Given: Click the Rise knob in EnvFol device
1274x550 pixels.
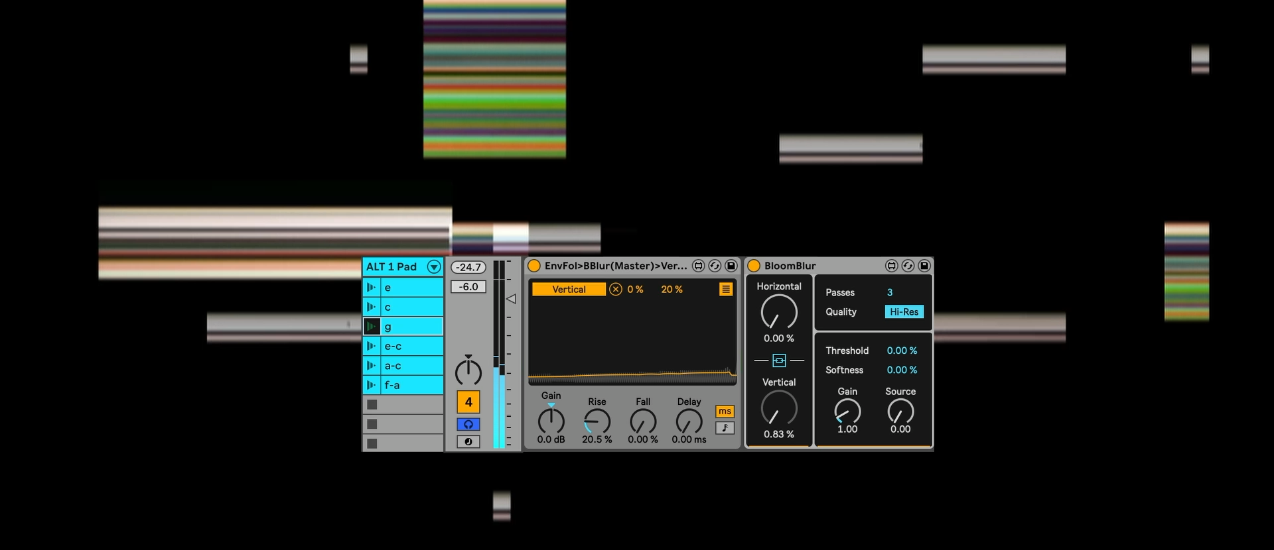Looking at the screenshot, I should 597,421.
